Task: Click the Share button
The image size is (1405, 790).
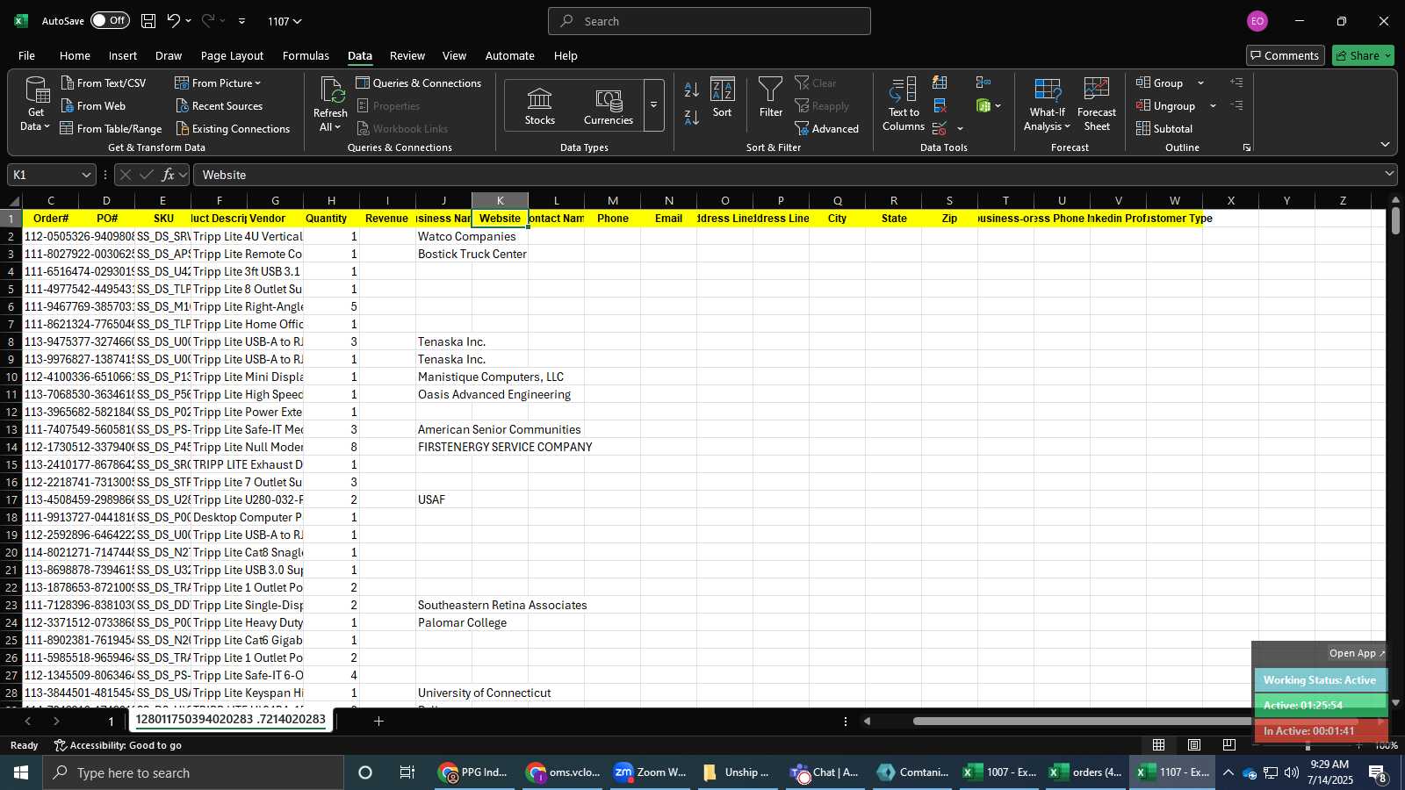Action: (x=1363, y=55)
